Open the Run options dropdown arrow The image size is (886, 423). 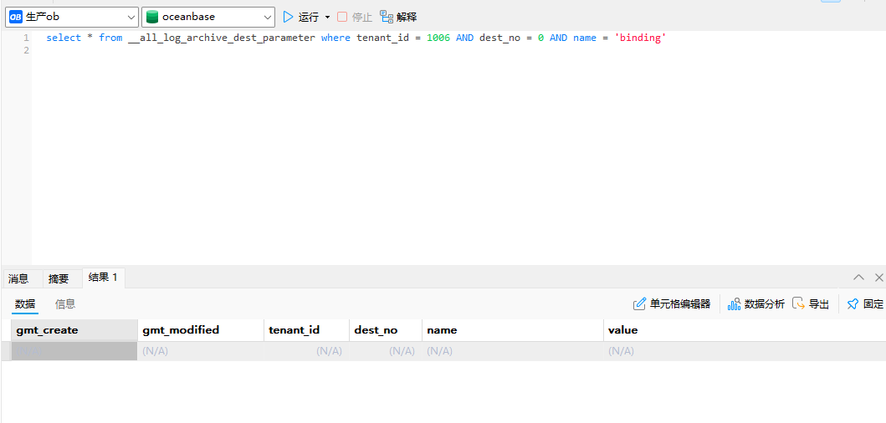click(x=327, y=17)
